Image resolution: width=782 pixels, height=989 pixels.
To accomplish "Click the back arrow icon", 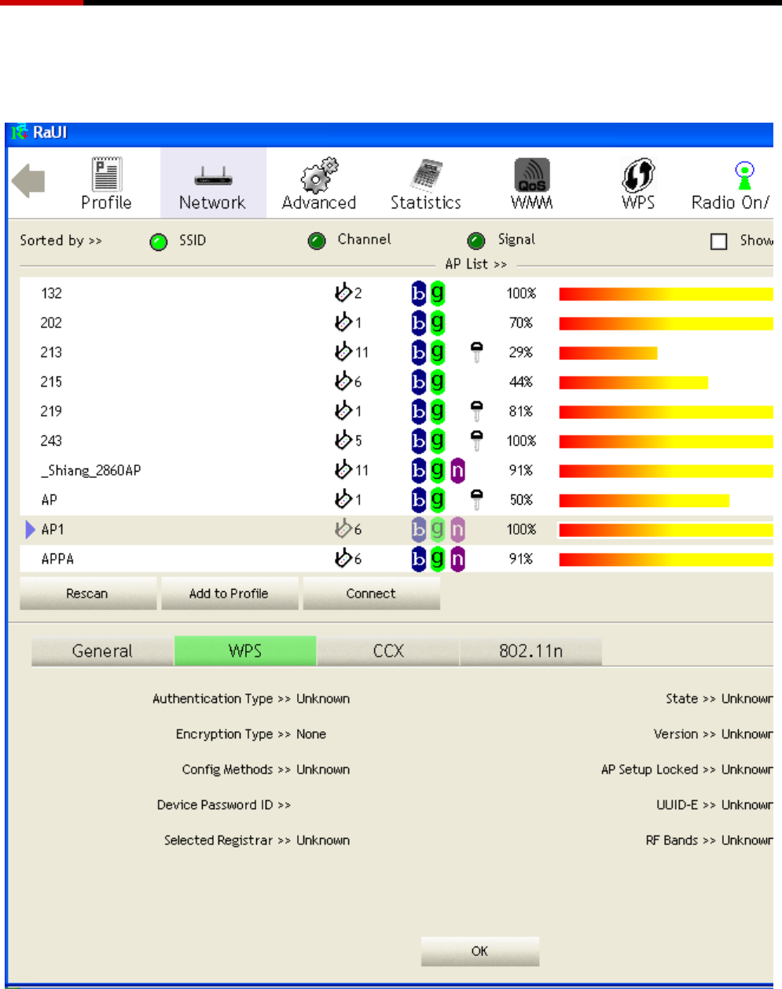I will click(x=28, y=181).
